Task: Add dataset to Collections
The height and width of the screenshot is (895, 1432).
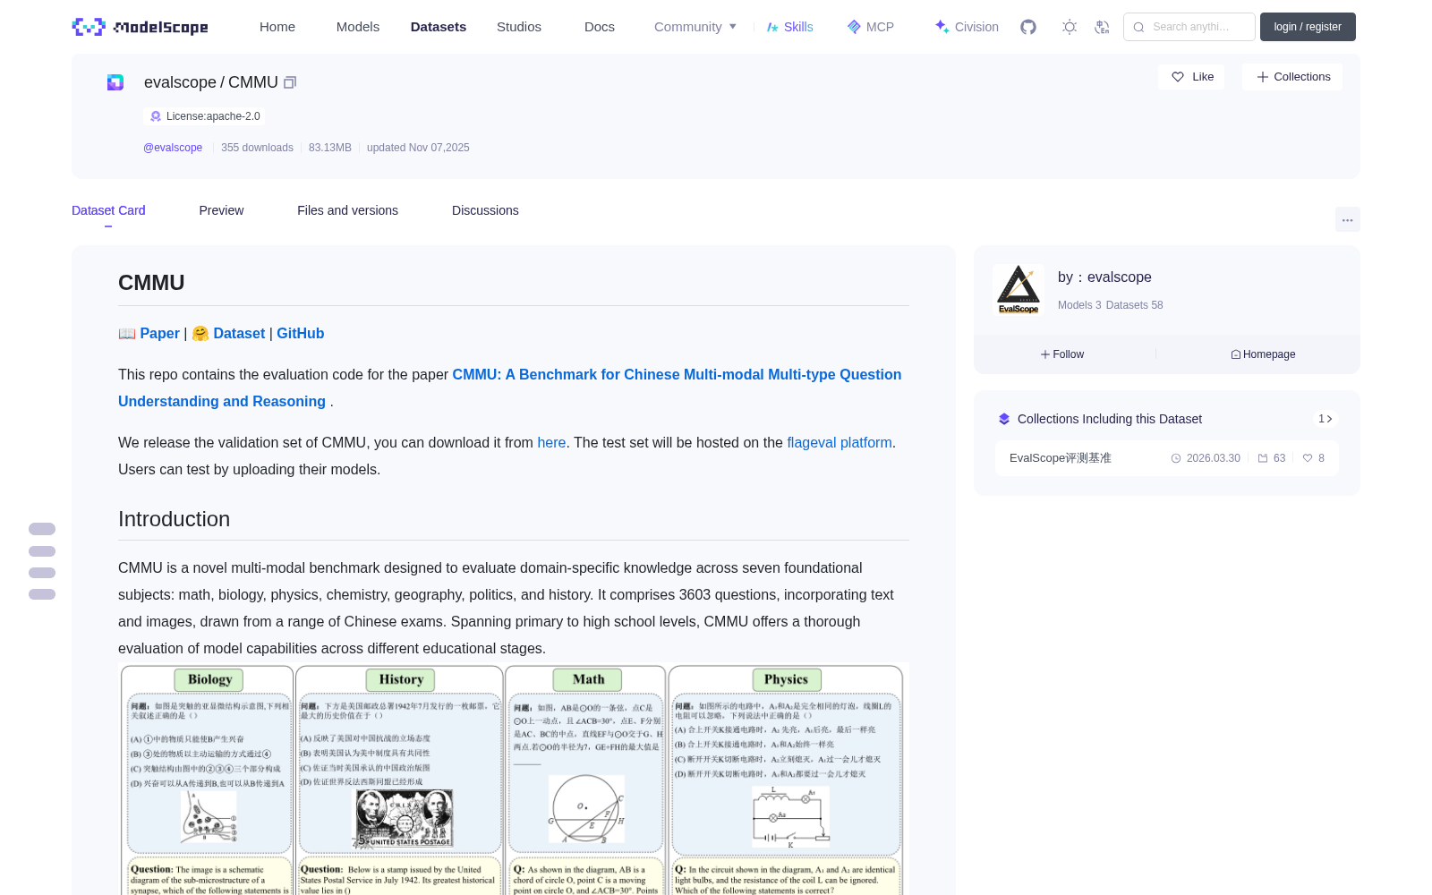Action: tap(1292, 77)
